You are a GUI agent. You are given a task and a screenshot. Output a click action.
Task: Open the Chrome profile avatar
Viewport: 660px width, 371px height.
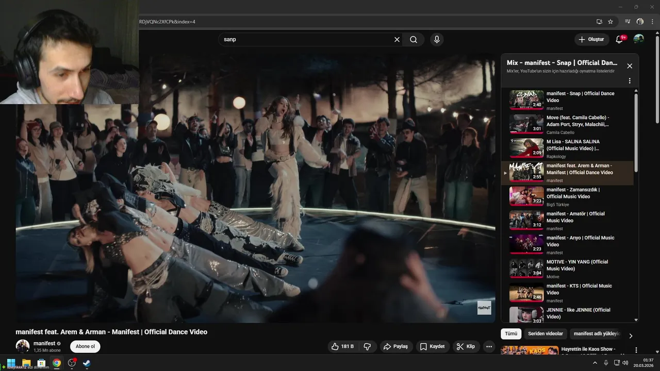coord(640,22)
